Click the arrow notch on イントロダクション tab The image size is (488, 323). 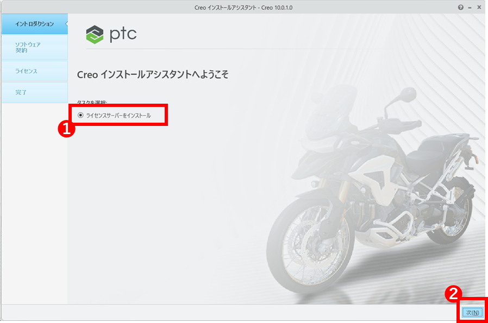[66, 24]
